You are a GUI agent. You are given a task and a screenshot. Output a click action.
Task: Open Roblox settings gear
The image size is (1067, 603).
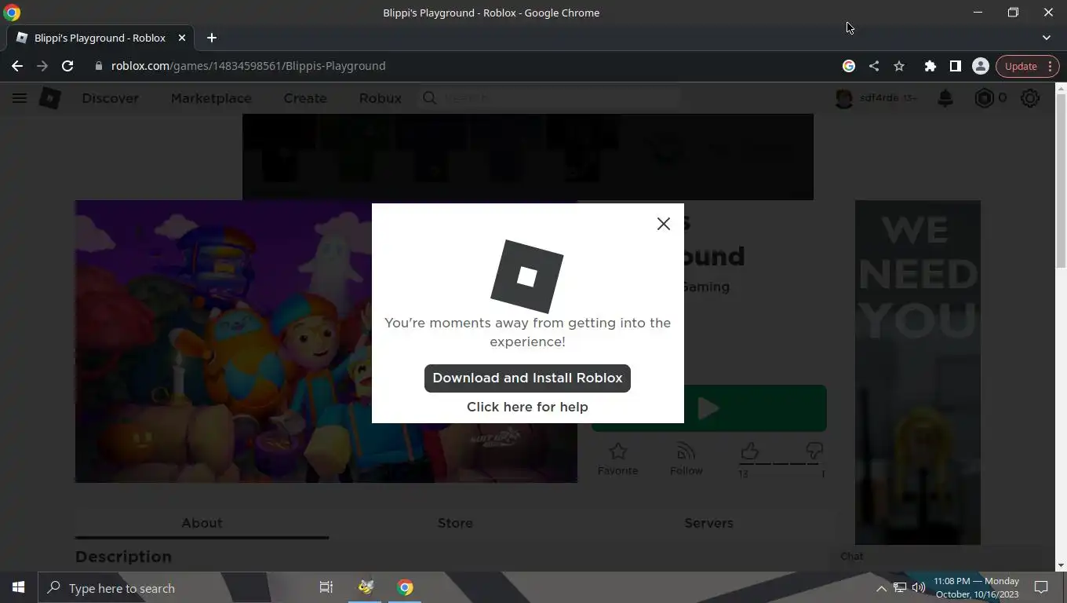[x=1030, y=98]
